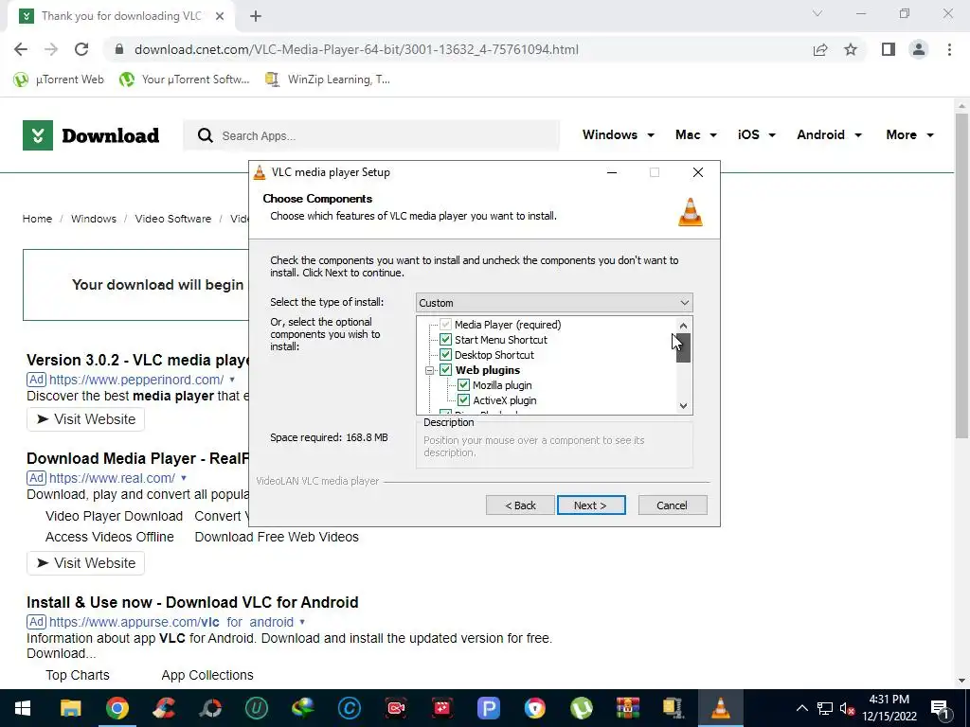The height and width of the screenshot is (727, 970).
Task: Go to Home breadcrumb
Action: click(x=37, y=219)
